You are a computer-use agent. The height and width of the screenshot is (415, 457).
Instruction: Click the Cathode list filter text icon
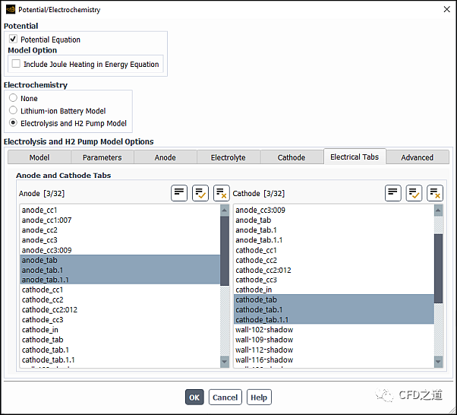tap(392, 193)
